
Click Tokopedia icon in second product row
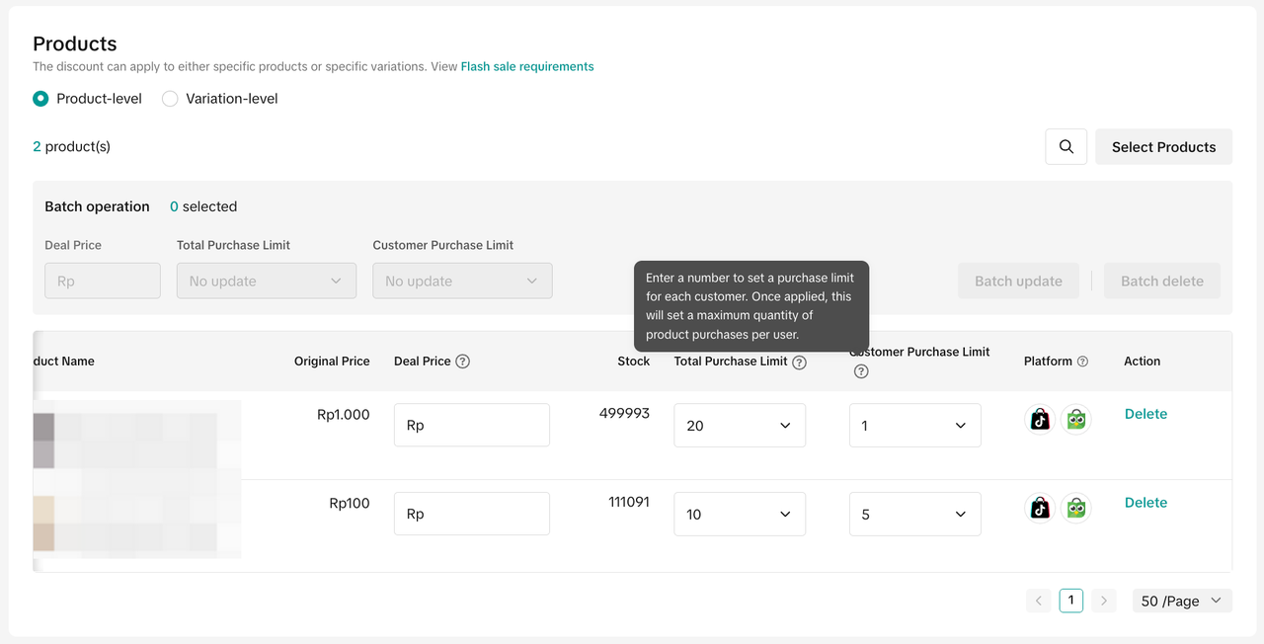pyautogui.click(x=1075, y=508)
